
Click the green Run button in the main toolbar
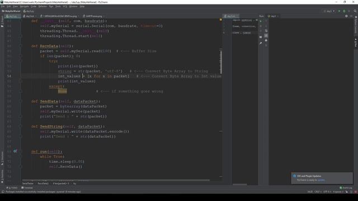click(340, 11)
